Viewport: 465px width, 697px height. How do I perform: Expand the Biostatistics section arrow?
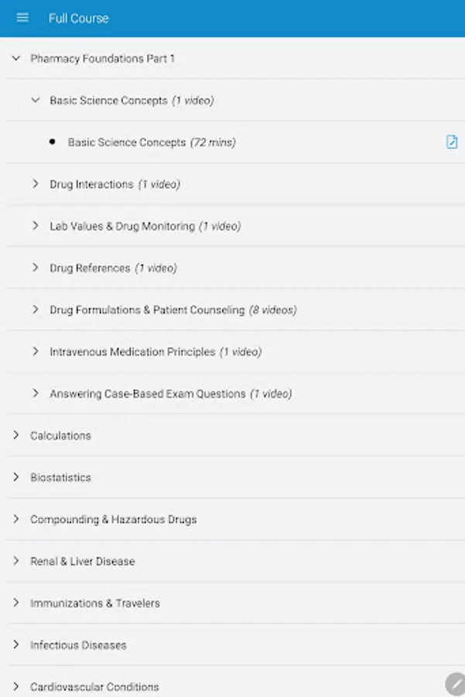pos(15,477)
